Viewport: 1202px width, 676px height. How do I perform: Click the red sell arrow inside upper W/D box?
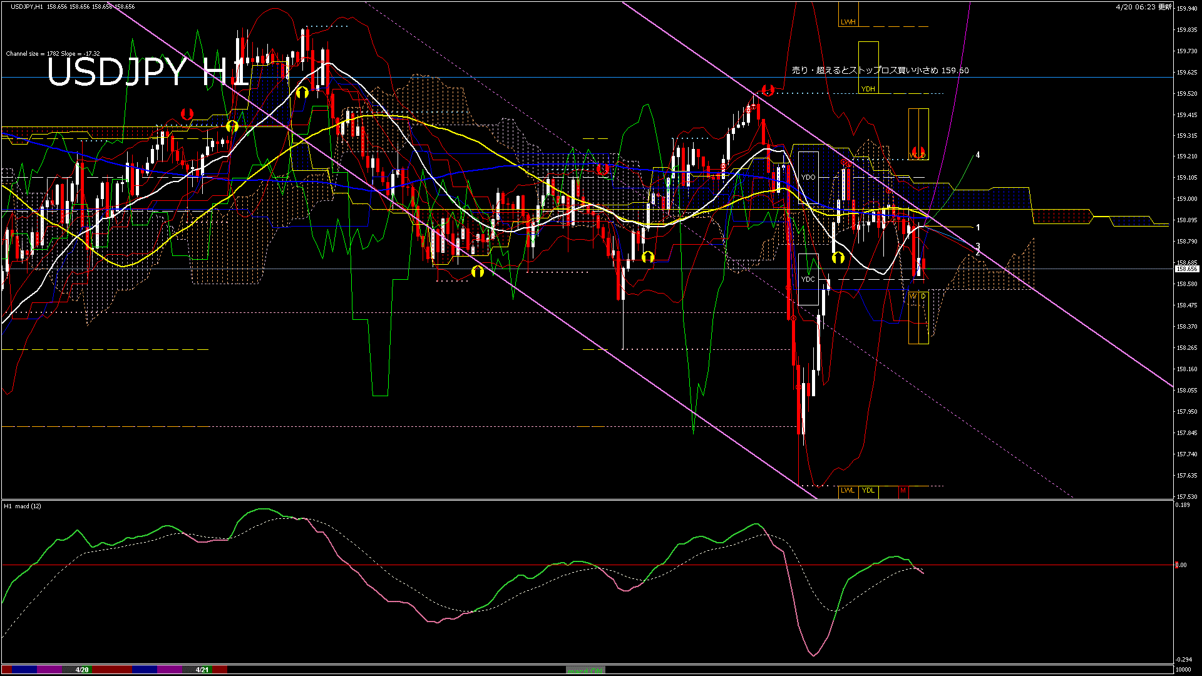coord(918,152)
